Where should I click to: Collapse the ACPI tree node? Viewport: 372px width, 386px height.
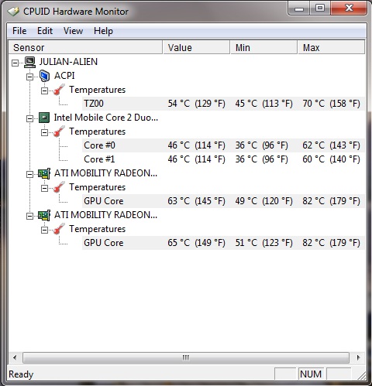coord(29,77)
